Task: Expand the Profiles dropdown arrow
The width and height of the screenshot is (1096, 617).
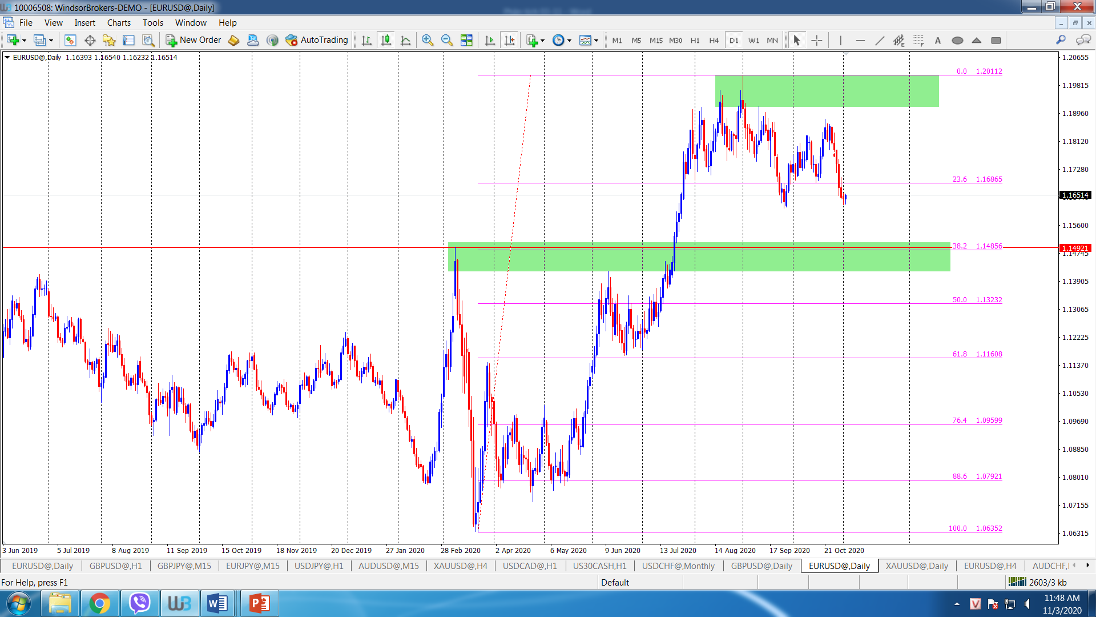Action: point(51,41)
